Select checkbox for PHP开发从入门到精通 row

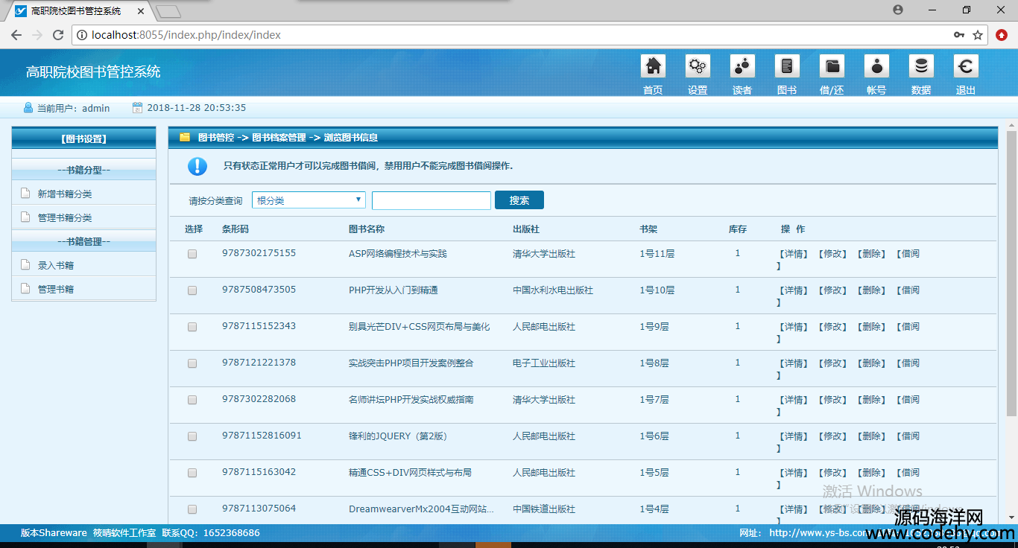[x=192, y=290]
